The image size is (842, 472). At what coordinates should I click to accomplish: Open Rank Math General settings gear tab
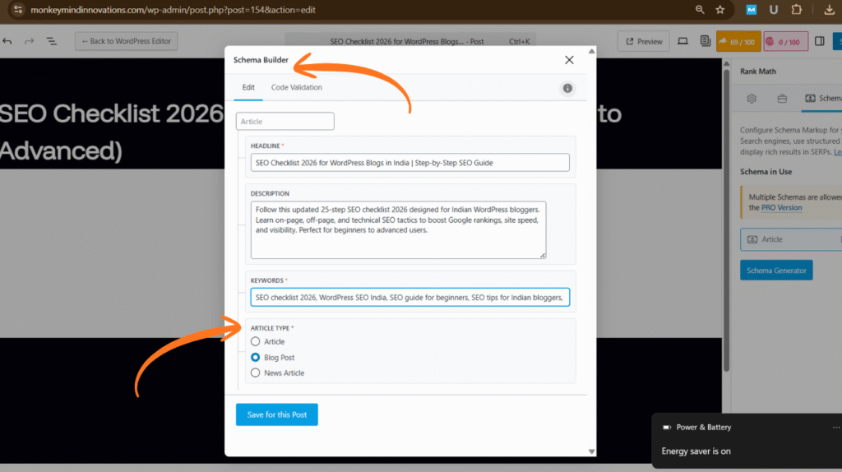pos(751,99)
